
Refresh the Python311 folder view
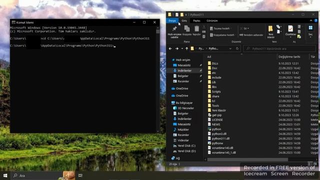click(x=237, y=48)
